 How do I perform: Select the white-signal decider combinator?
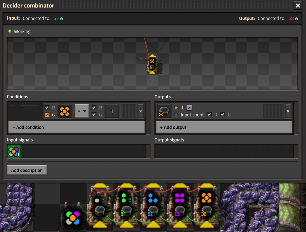click(100, 206)
